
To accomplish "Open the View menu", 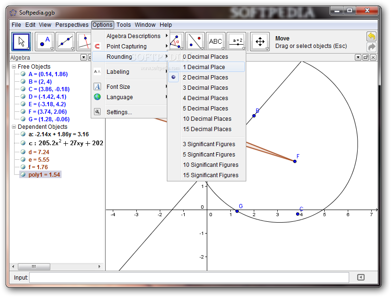I will click(x=45, y=25).
